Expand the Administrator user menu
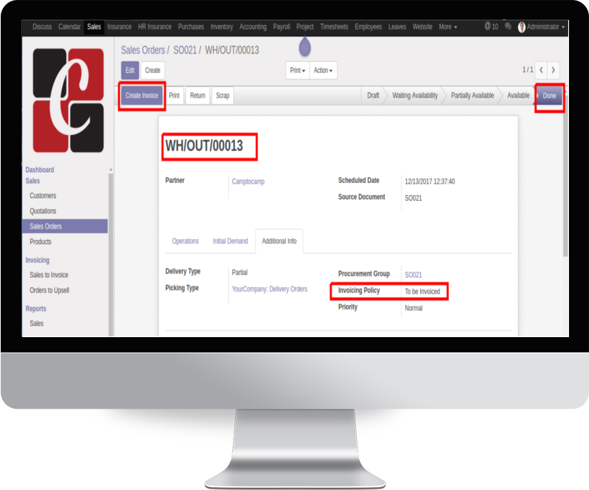This screenshot has height=490, width=589. coord(541,26)
